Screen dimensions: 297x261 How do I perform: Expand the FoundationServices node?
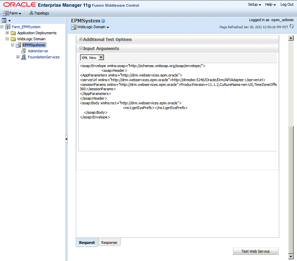pos(18,57)
